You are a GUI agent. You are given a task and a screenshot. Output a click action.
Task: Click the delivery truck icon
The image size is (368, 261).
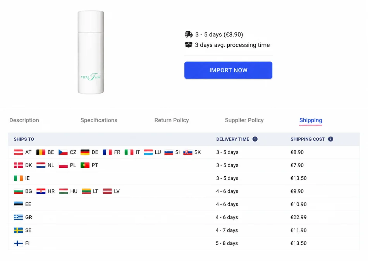click(189, 34)
